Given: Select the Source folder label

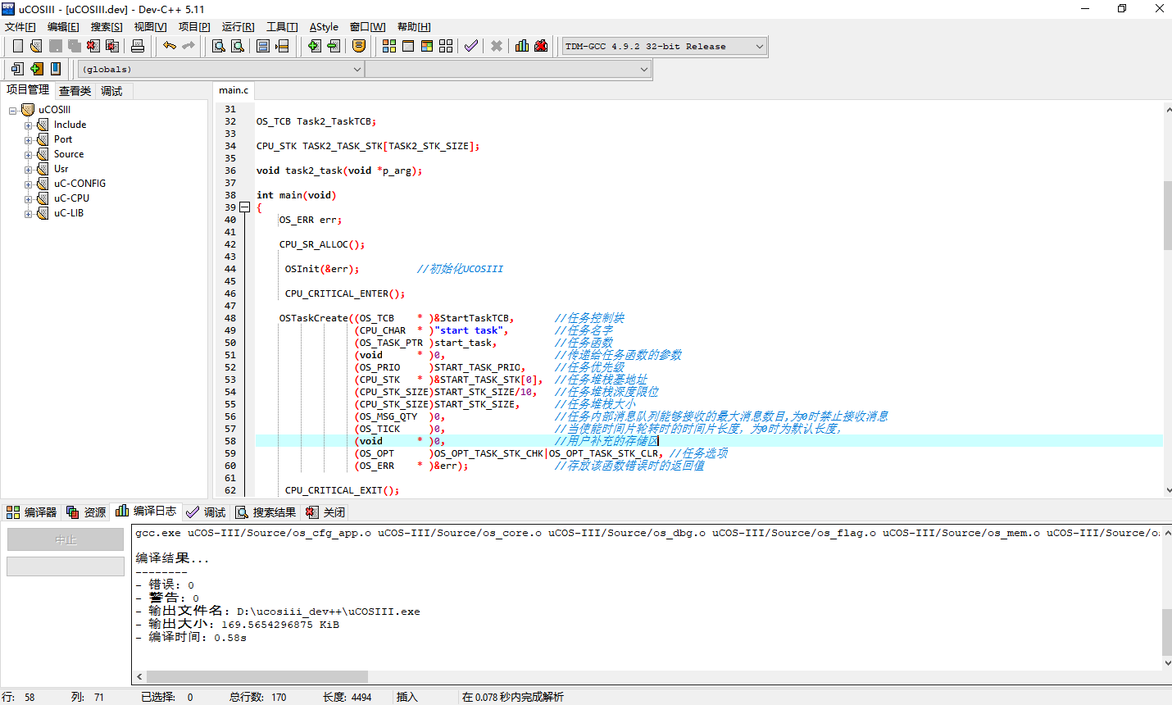Looking at the screenshot, I should click(69, 154).
